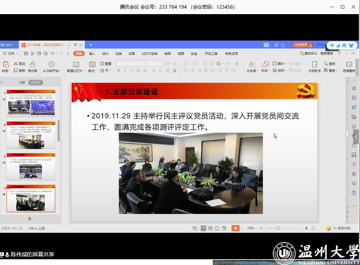
Task: Open the Selection Pane (选择窗格)
Action: (349, 65)
